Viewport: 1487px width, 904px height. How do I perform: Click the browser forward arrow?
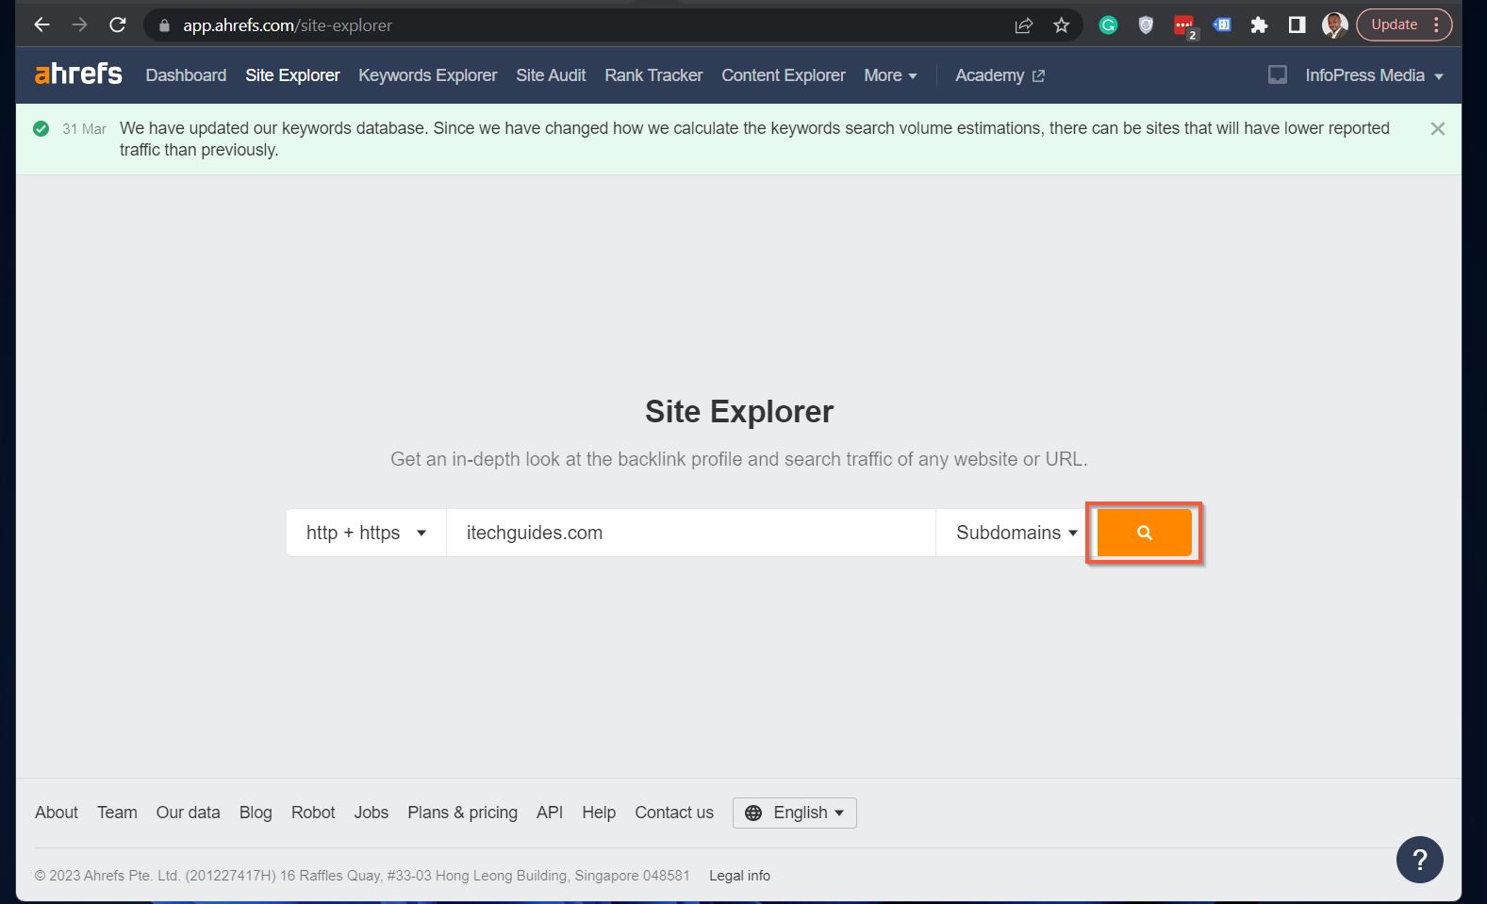79,25
